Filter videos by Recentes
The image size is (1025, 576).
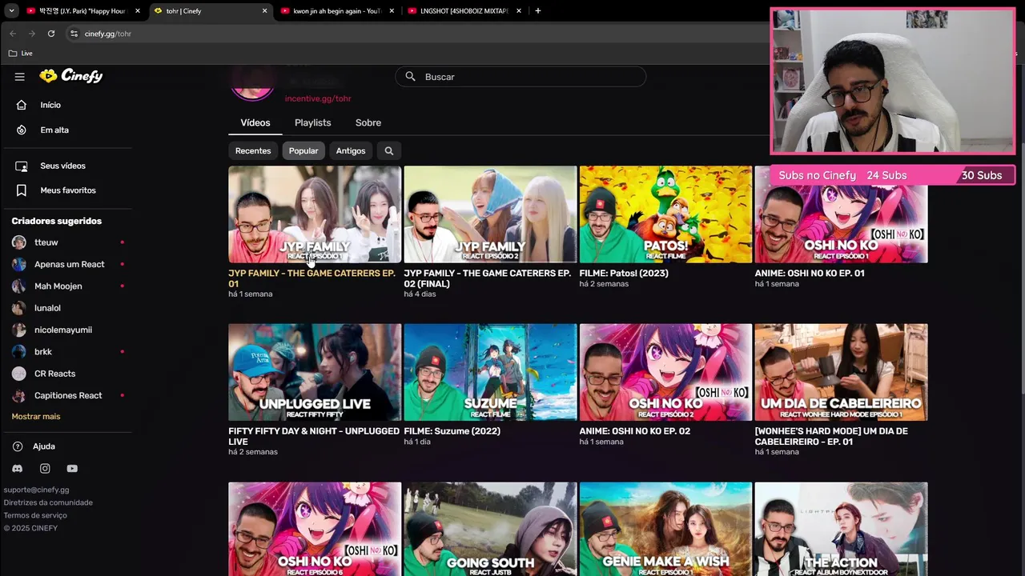click(x=253, y=150)
